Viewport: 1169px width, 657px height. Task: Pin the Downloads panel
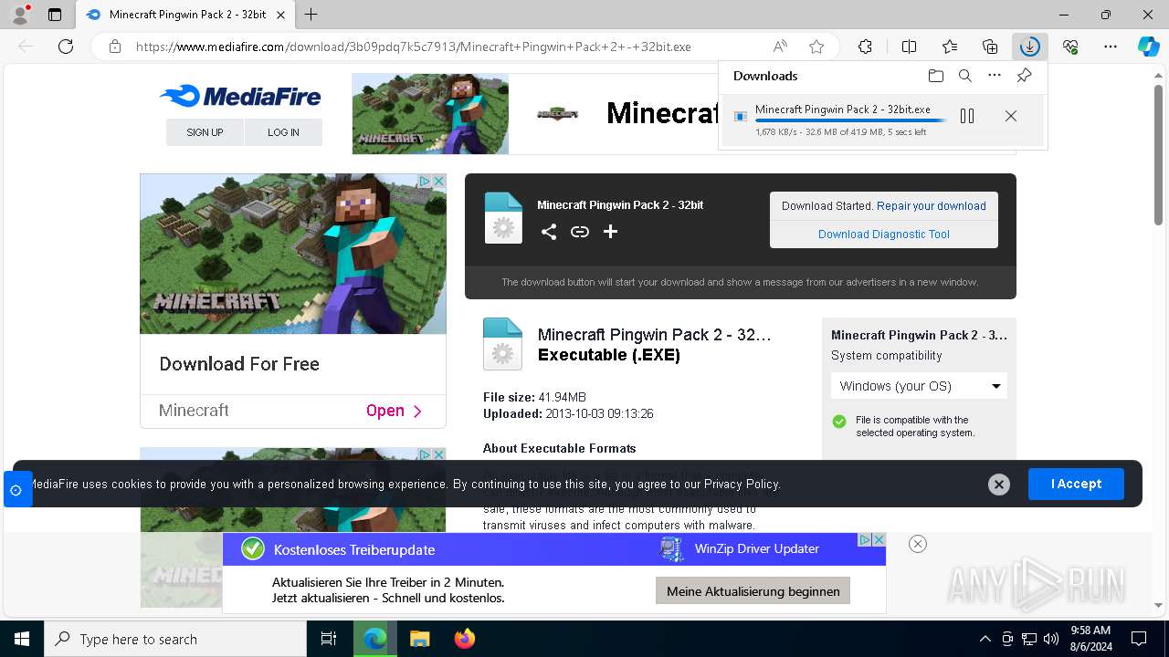(1024, 76)
